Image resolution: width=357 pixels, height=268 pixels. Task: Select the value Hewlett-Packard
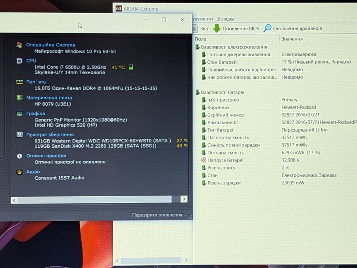(299, 107)
